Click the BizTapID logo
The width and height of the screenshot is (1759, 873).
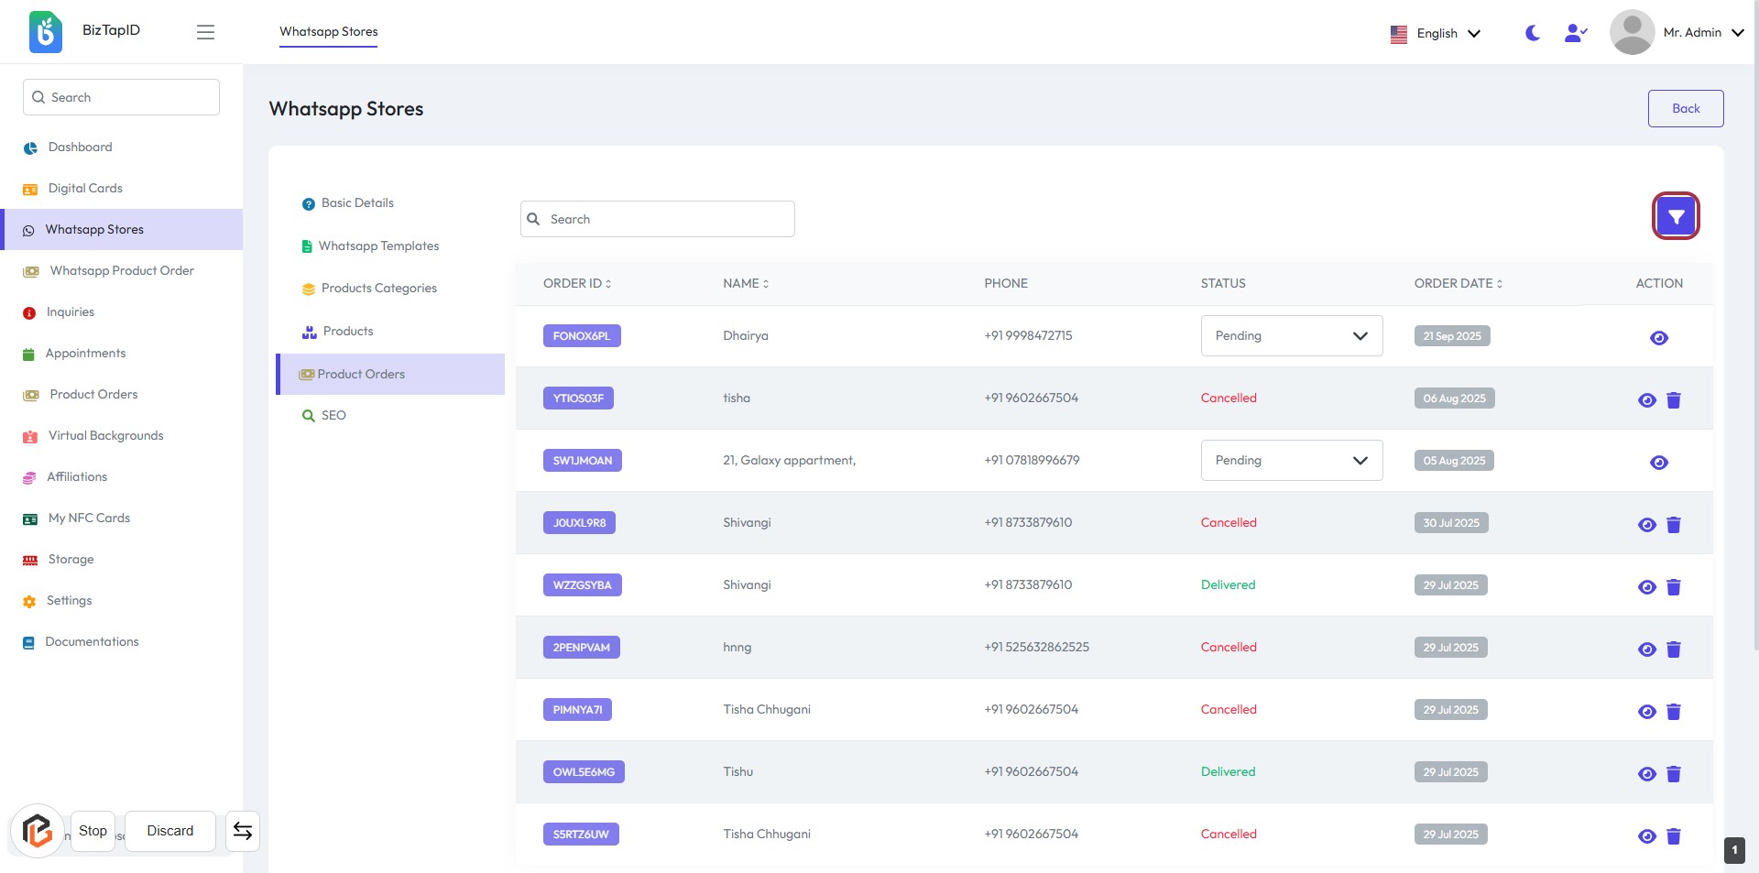(46, 32)
